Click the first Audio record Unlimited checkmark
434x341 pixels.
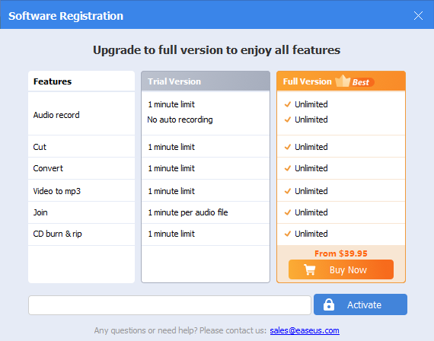pyautogui.click(x=288, y=104)
